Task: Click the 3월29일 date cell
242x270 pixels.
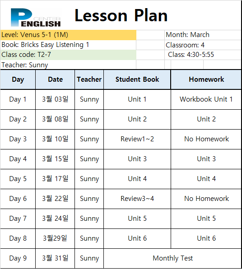Action: (x=55, y=238)
